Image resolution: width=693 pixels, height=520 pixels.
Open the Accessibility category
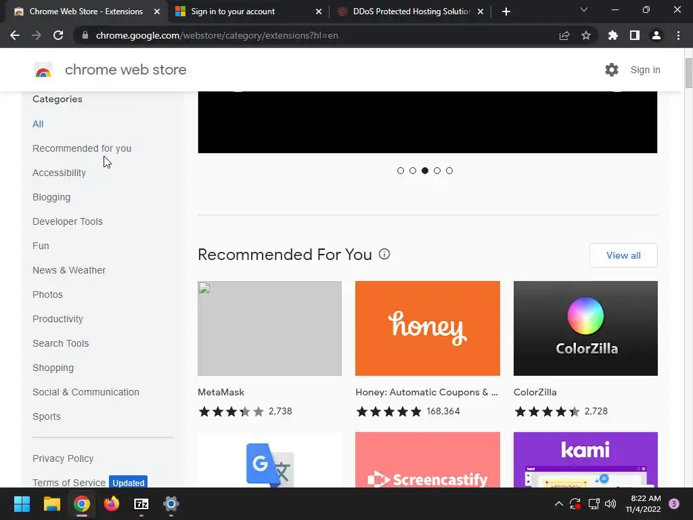(x=60, y=173)
